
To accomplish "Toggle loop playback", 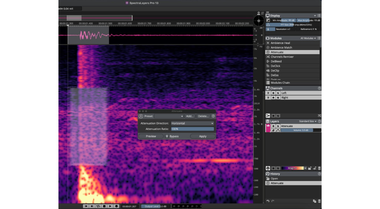I will pyautogui.click(x=98, y=206).
